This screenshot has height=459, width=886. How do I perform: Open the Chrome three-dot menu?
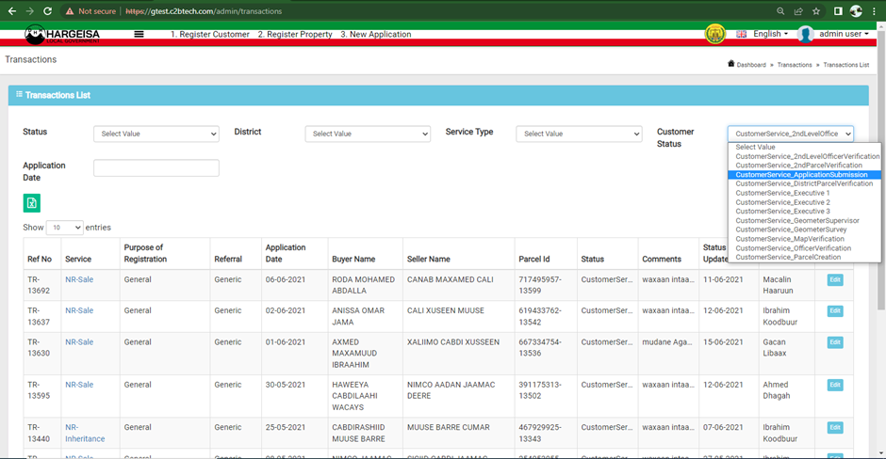point(874,11)
